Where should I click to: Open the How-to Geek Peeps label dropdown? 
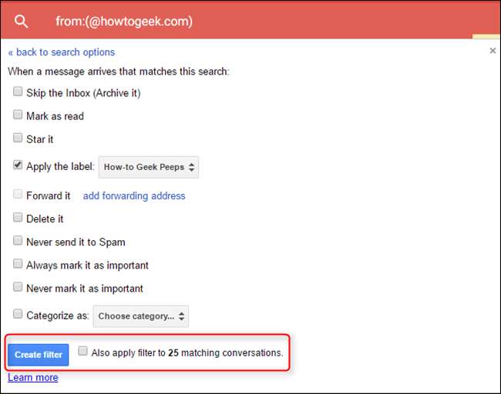(x=149, y=166)
